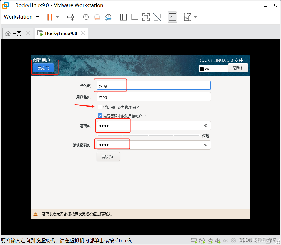Screen dimensions: 281x245
Task: Click the 高级(A)... button
Action: (x=108, y=156)
